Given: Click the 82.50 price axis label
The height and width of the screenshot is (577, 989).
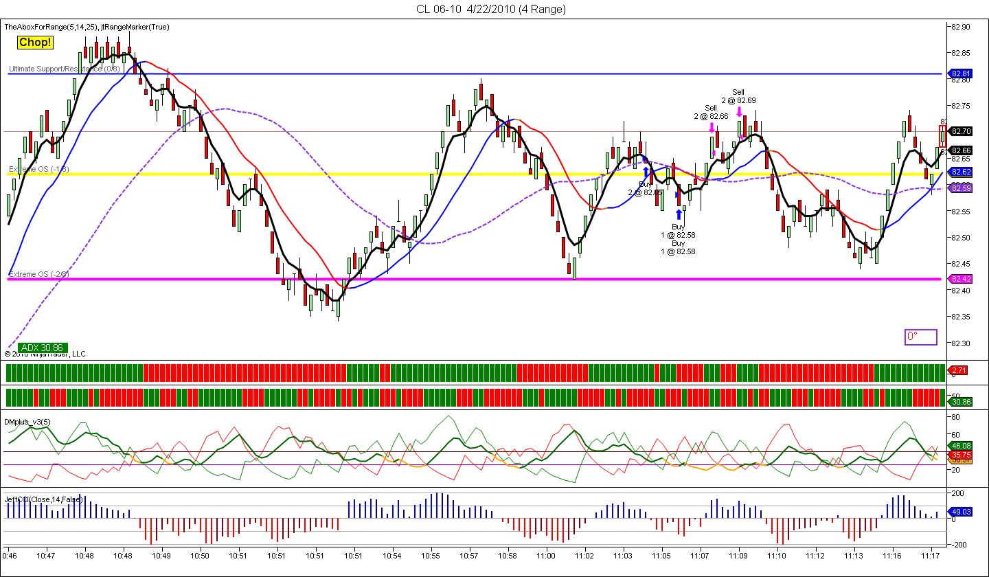Looking at the screenshot, I should pyautogui.click(x=960, y=238).
